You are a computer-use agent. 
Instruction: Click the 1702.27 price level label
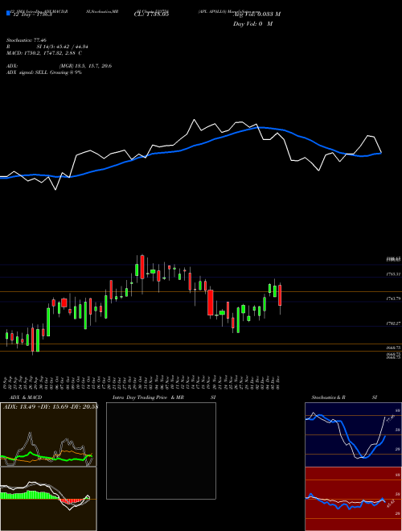tap(394, 323)
